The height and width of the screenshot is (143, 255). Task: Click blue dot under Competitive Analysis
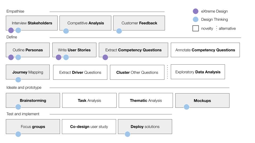pyautogui.click(x=66, y=31)
